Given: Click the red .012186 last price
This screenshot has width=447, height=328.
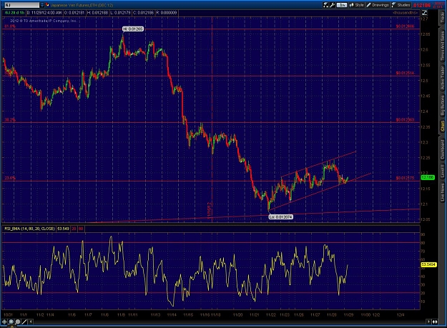Looking at the screenshot, I should (422, 5).
